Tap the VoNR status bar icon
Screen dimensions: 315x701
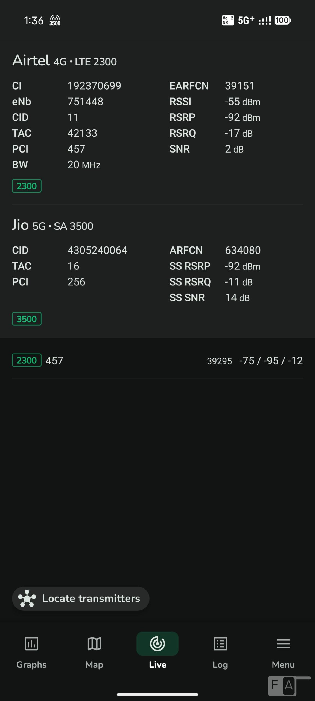tap(228, 20)
